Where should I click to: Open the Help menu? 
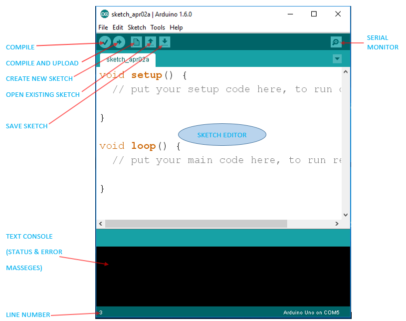tap(176, 27)
